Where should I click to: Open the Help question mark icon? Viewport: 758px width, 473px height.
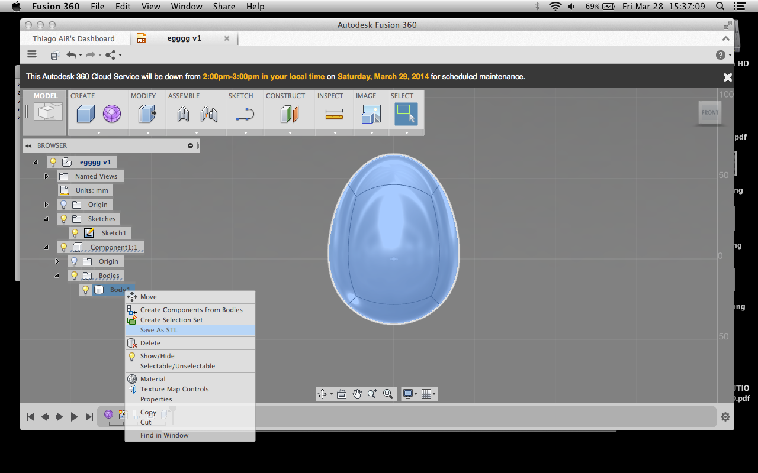tap(721, 55)
